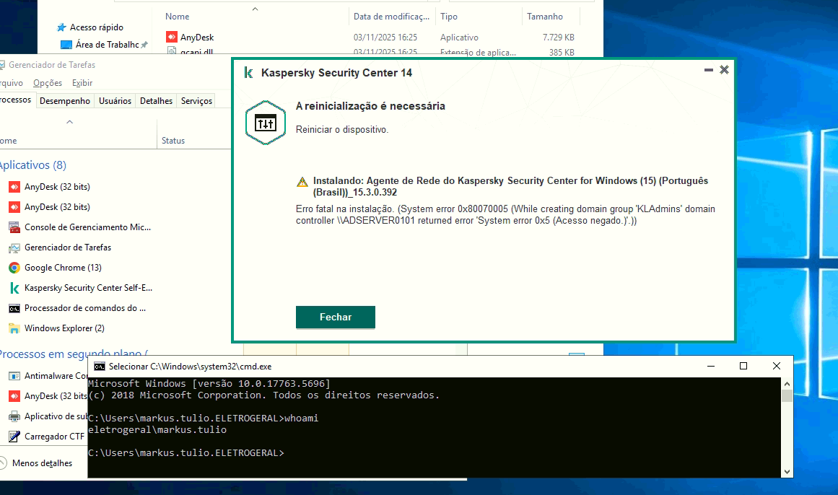Click the Aplicativo type cell for AnyDesk
This screenshot has height=495, width=838.
point(459,38)
